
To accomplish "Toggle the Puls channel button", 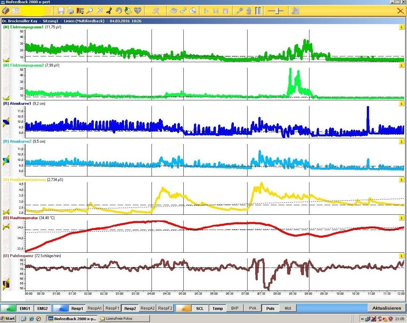I will pos(270,308).
